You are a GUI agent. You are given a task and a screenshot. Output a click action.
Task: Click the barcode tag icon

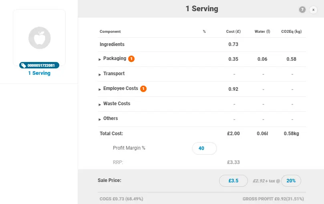point(23,66)
